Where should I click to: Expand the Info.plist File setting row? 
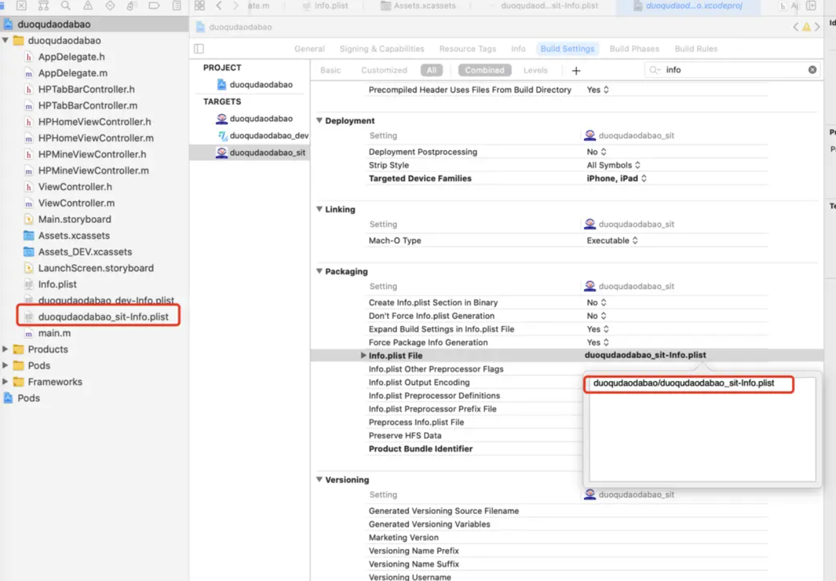[x=363, y=355]
